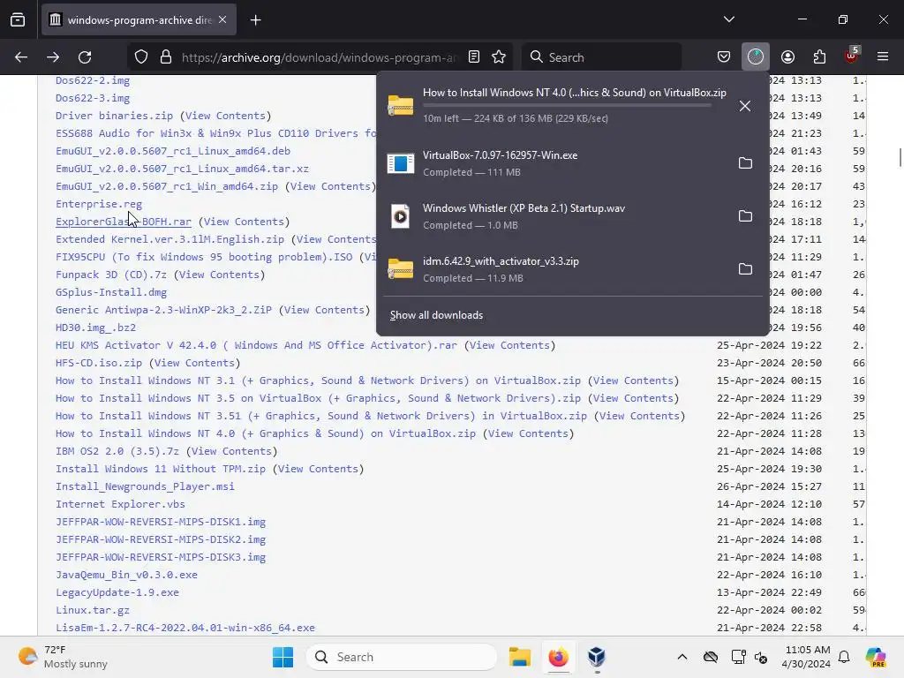Image resolution: width=904 pixels, height=678 pixels.
Task: Open tracking protection shield icon
Action: 141,57
